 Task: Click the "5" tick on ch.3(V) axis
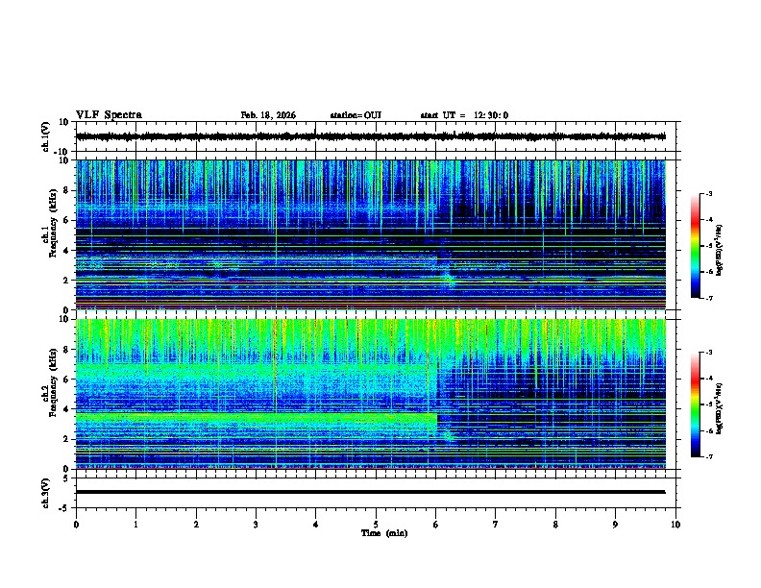tap(66, 478)
